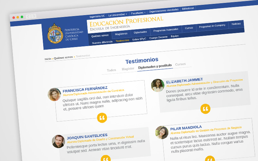Screen dimensions: 258x161
Task: Open Francisca Fernández profile photo
Action: (x=54, y=94)
